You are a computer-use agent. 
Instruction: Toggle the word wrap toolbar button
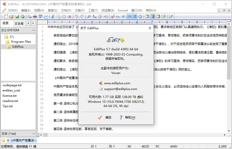pyautogui.click(x=129, y=16)
